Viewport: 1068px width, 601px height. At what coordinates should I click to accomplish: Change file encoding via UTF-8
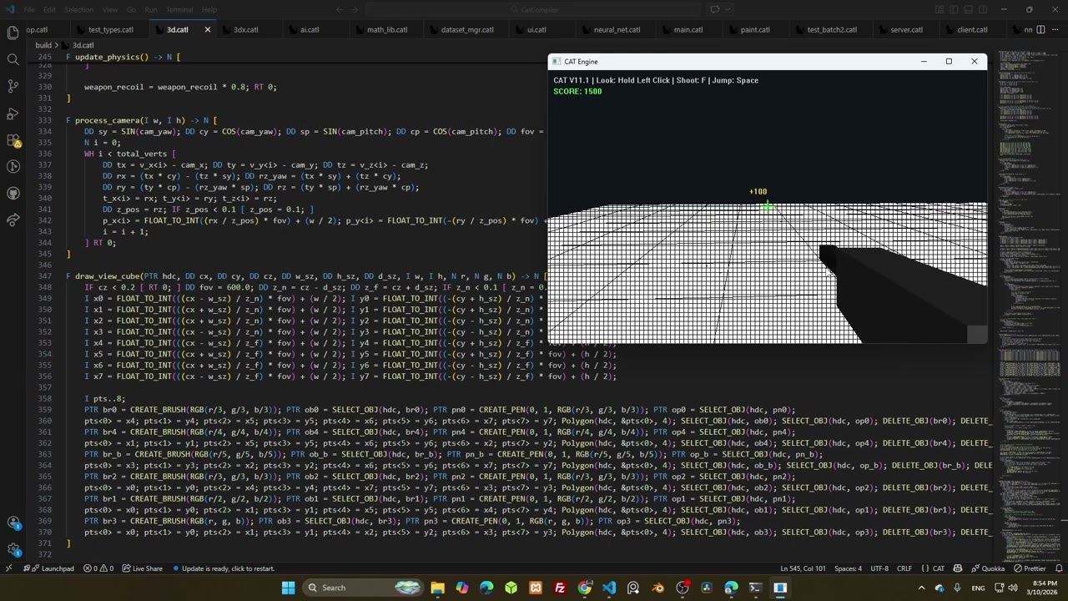click(879, 568)
